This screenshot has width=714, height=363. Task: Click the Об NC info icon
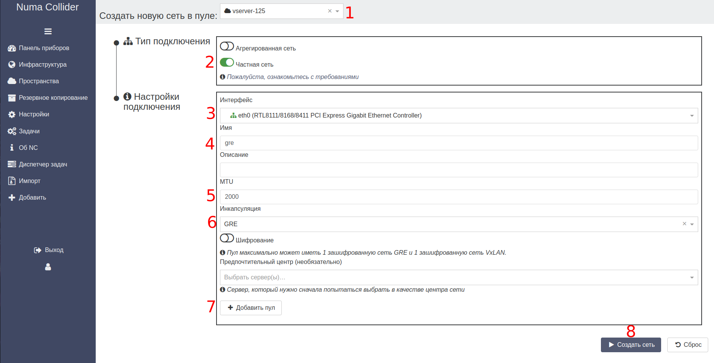coord(12,148)
